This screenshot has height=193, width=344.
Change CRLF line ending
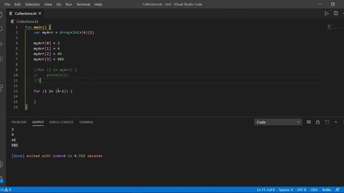point(314,190)
